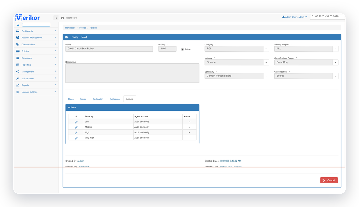
Task: Click the Management gears icon
Action: (x=18, y=72)
